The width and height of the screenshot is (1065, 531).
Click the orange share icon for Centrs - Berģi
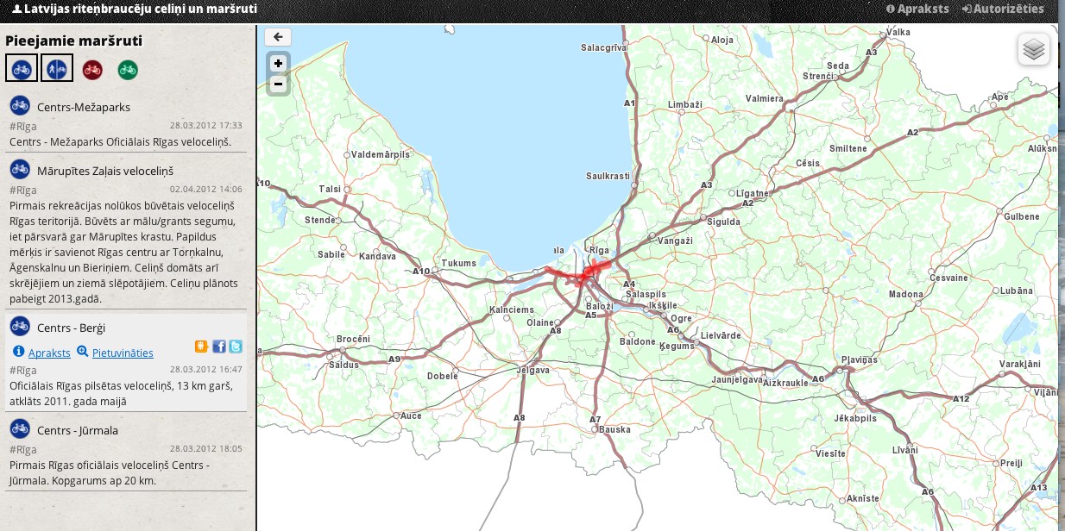[x=201, y=347]
